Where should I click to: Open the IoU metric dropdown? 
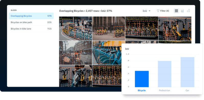[147, 11]
